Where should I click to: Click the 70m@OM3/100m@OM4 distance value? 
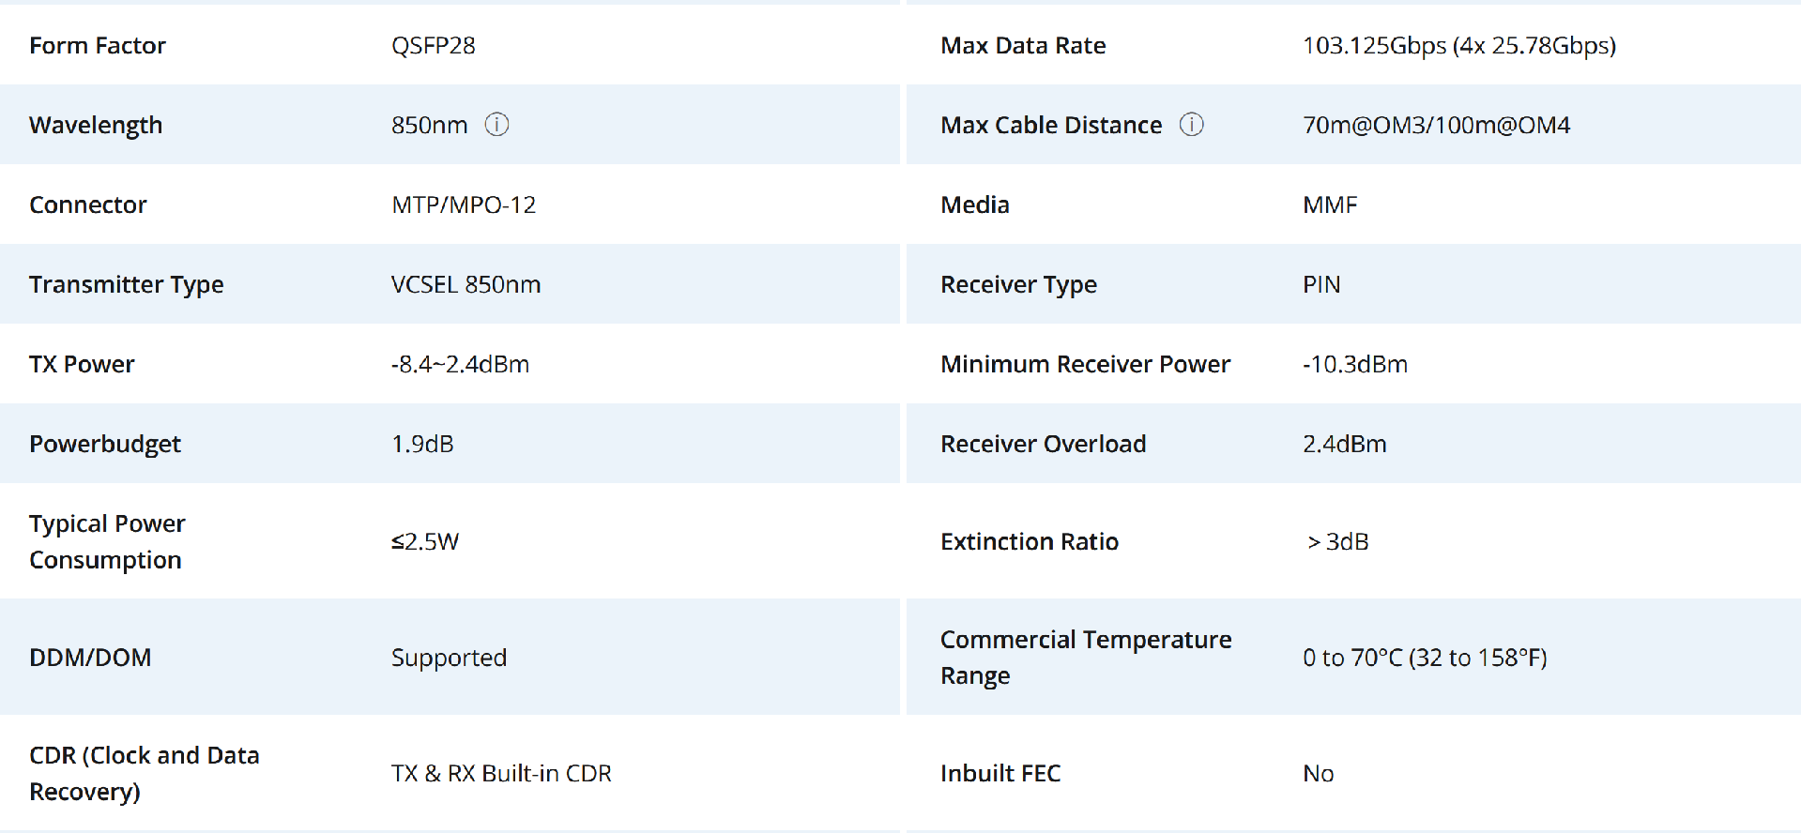(x=1436, y=125)
